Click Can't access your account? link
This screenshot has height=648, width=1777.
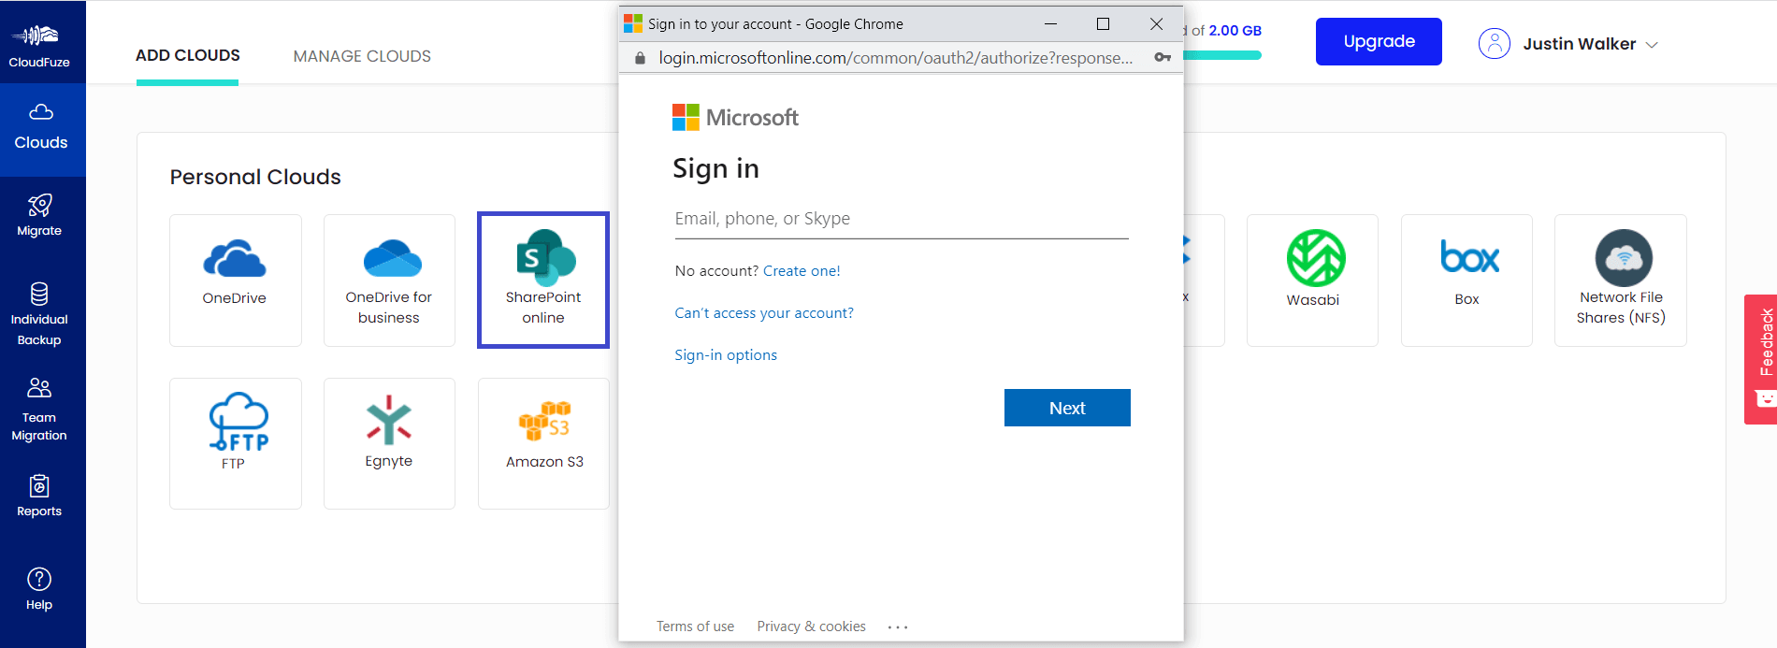764,313
